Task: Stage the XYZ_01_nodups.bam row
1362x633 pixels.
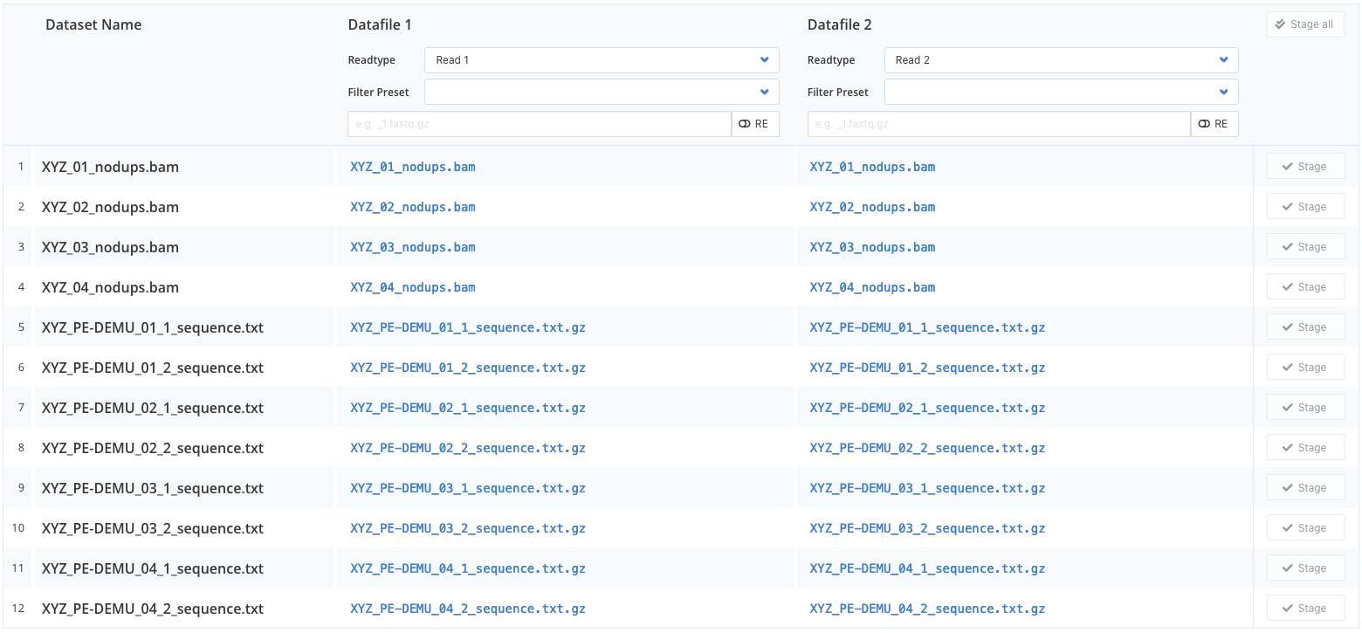Action: (1305, 167)
